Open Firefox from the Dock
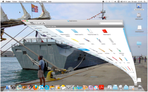Screen dimensions: 148x92 [35, 87]
